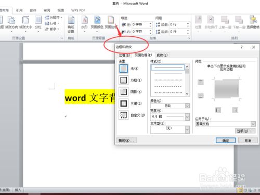Toggle the top border in preview
This screenshot has height=195, width=260.
coord(201,82)
